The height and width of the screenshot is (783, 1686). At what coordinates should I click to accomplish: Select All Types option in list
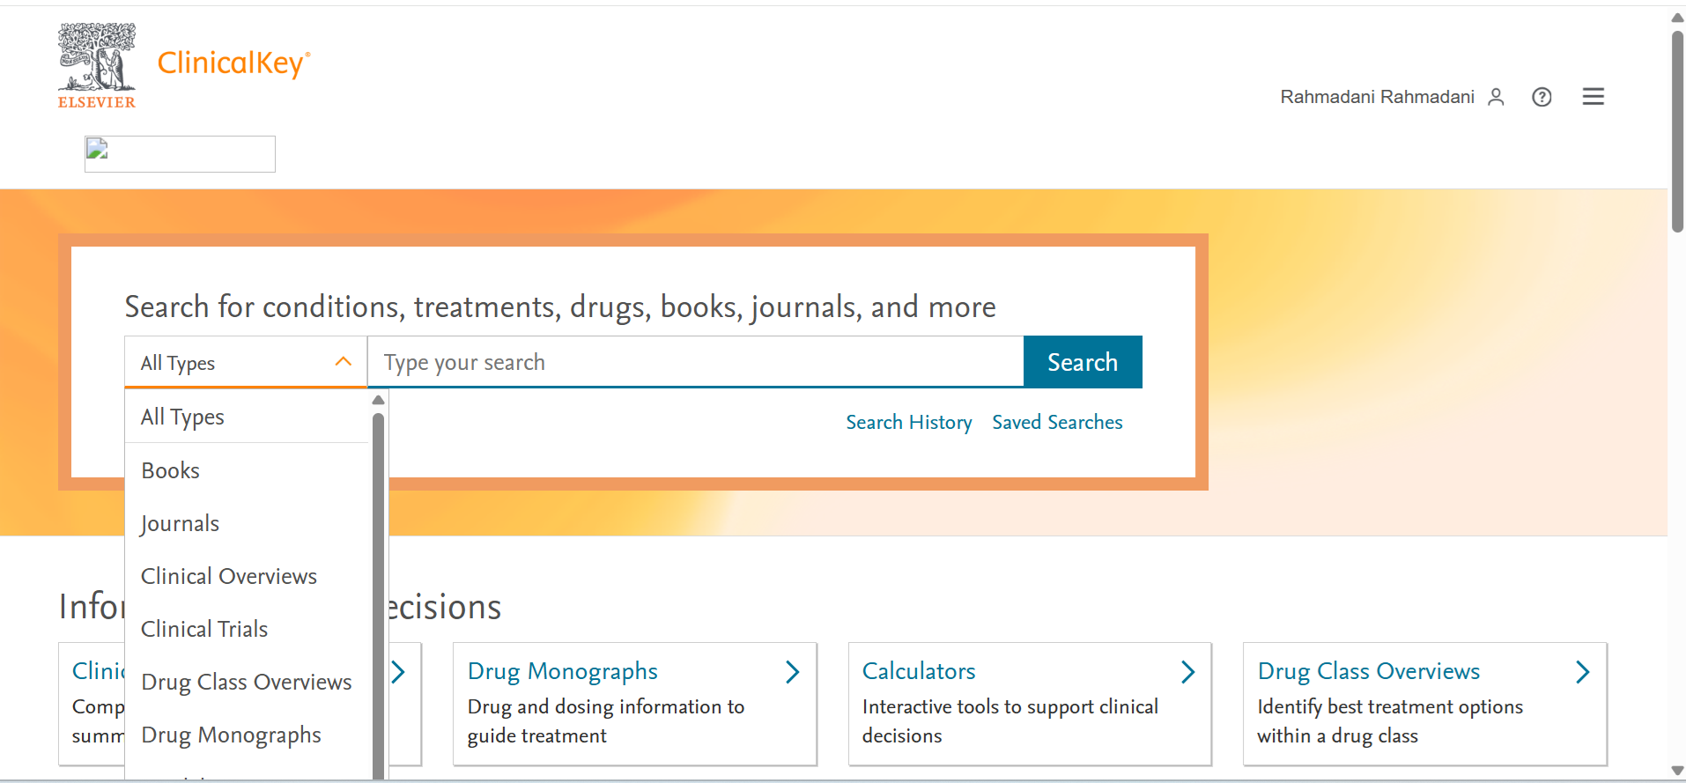(x=247, y=417)
